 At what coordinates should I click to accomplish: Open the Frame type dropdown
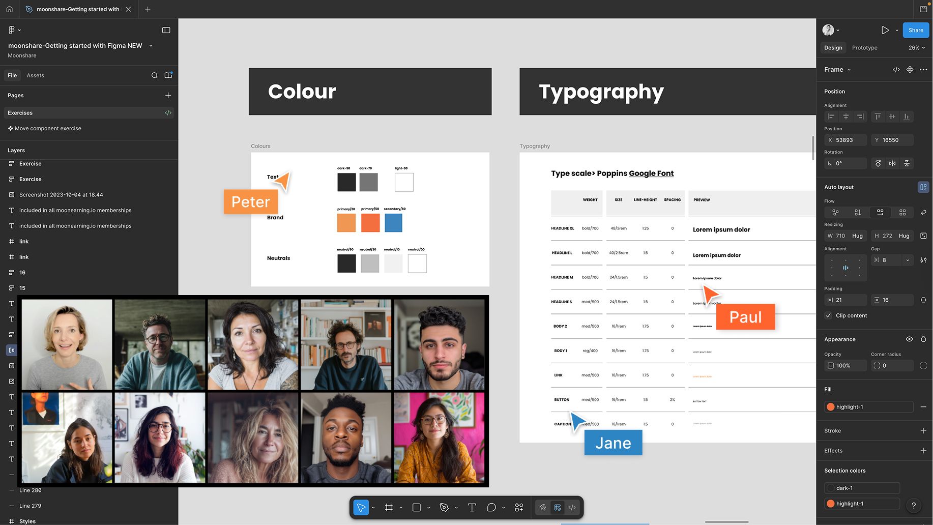tap(837, 70)
